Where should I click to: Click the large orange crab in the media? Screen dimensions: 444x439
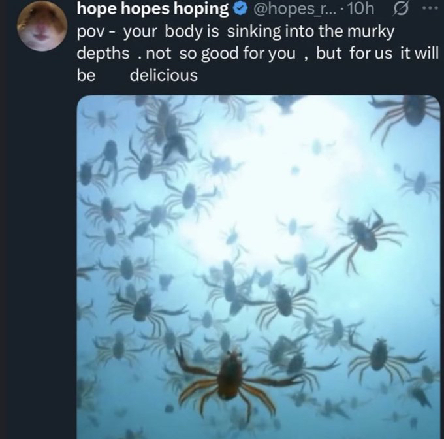pyautogui.click(x=230, y=379)
